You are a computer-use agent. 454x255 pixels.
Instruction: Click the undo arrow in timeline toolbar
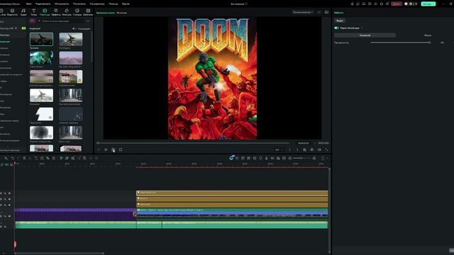point(13,158)
